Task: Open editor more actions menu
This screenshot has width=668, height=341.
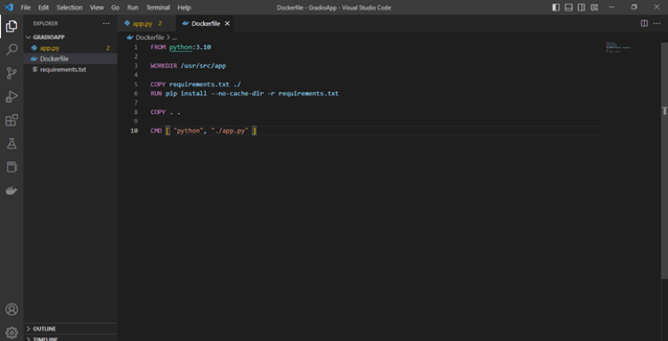Action: pyautogui.click(x=656, y=23)
